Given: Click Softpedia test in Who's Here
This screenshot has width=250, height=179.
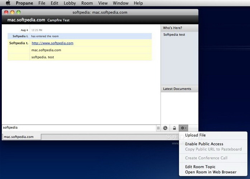Looking at the screenshot, I should pos(174,35).
